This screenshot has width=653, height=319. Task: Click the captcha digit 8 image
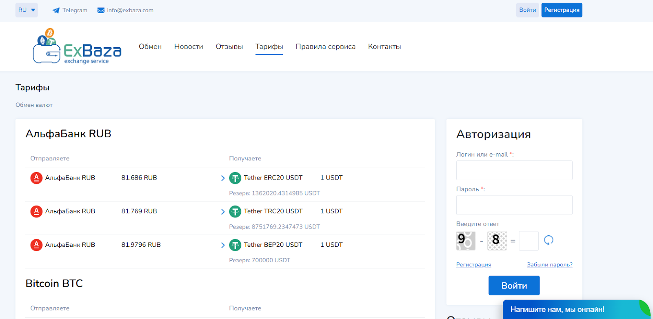point(497,241)
